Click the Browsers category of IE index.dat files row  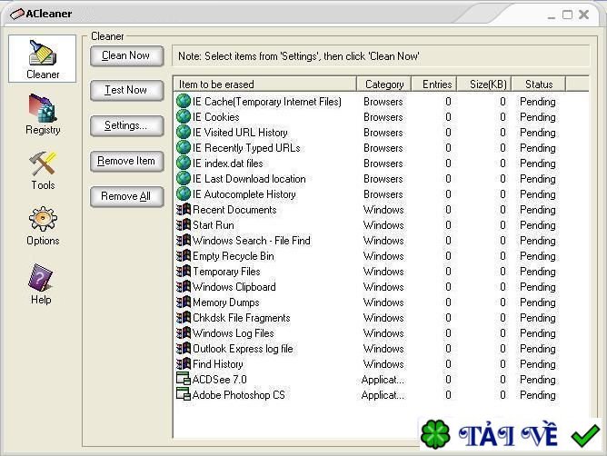pyautogui.click(x=383, y=164)
